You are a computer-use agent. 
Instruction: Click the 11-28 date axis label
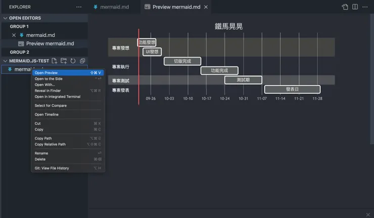[317, 98]
